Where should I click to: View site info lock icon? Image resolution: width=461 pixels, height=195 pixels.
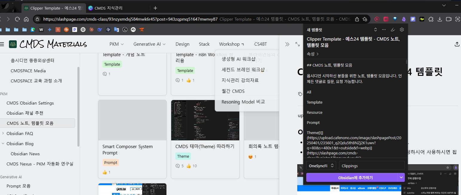click(x=37, y=19)
